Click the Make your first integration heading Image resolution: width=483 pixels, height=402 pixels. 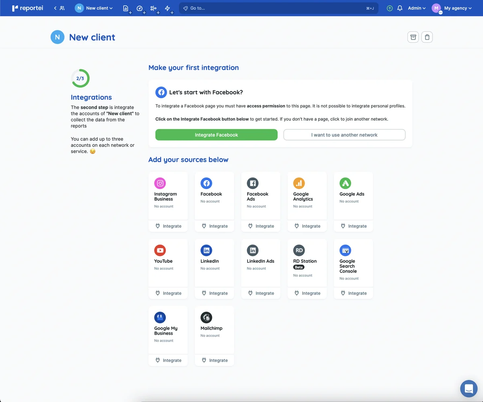194,68
